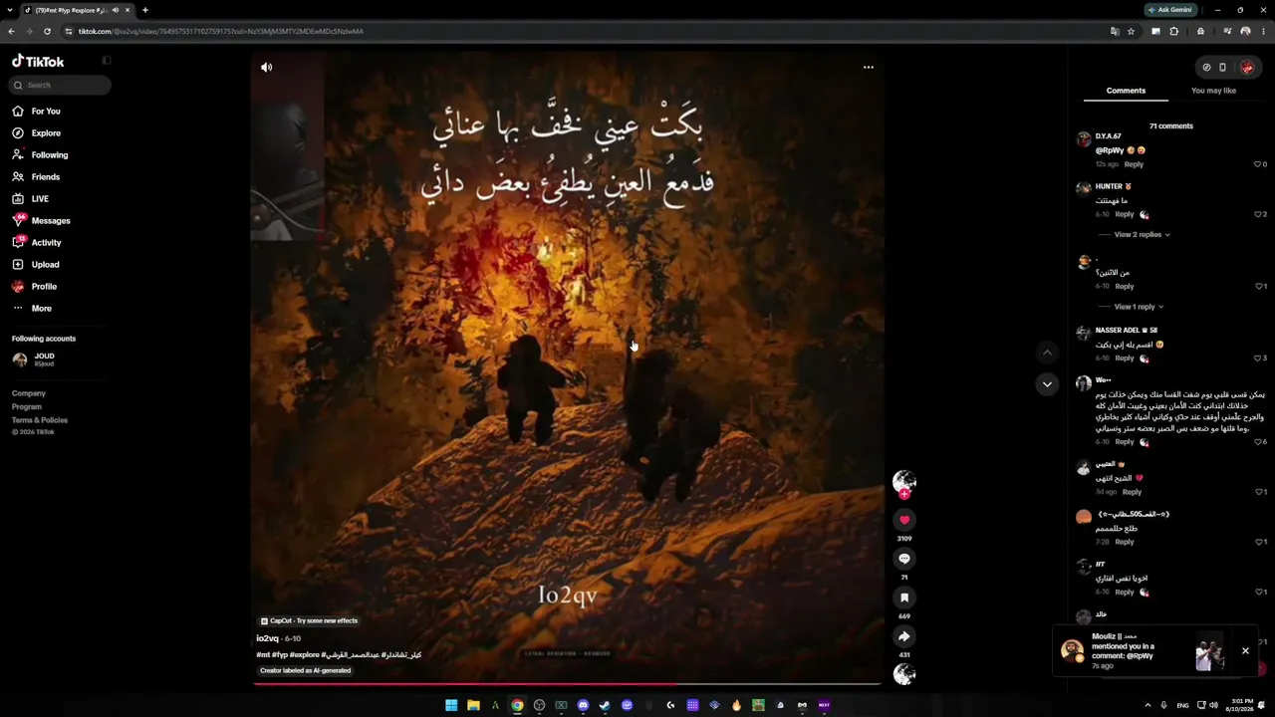
Task: Like D.Y.A.67's comment
Action: click(1259, 164)
